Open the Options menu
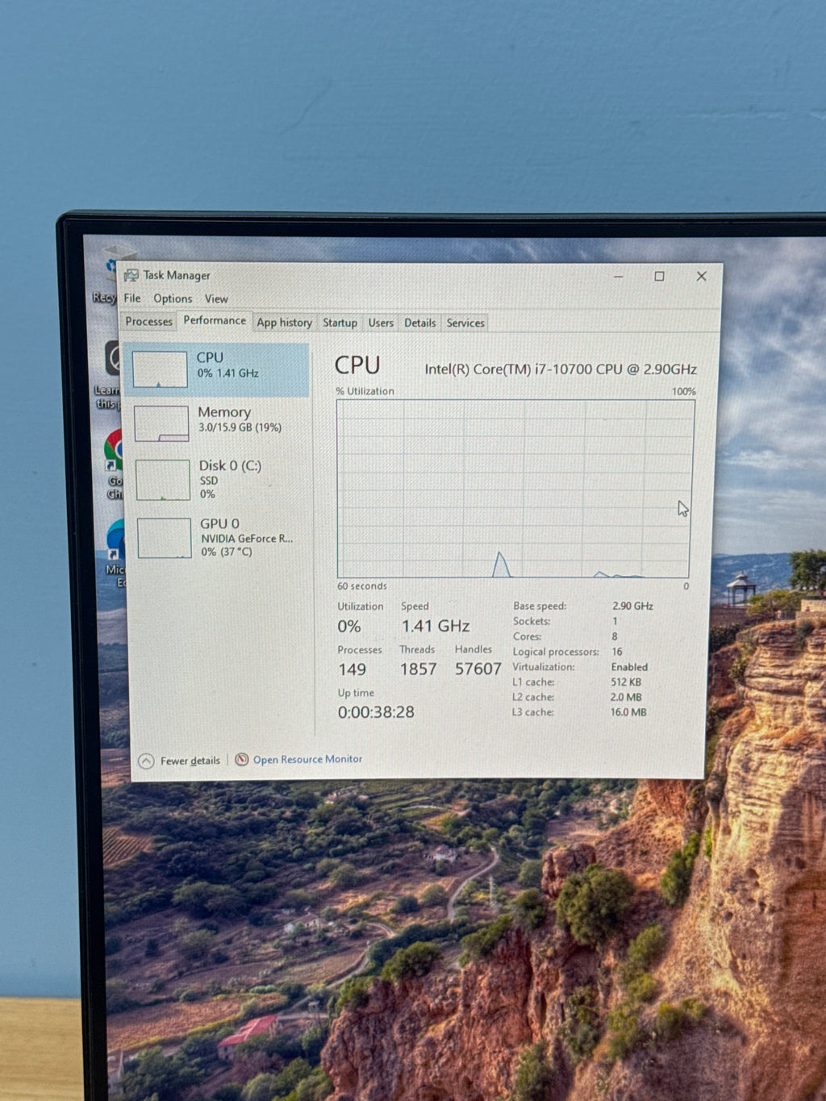Image resolution: width=826 pixels, height=1101 pixels. point(173,298)
